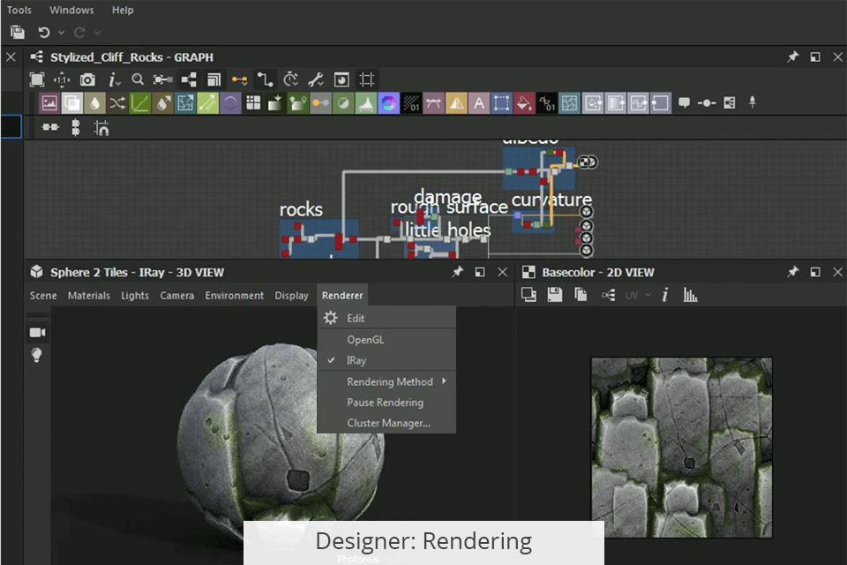Open the Help menu

(x=123, y=10)
